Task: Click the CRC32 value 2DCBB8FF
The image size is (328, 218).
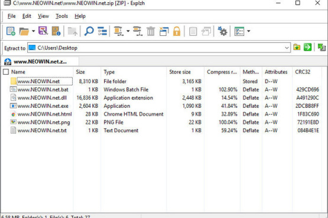Action: (307, 106)
